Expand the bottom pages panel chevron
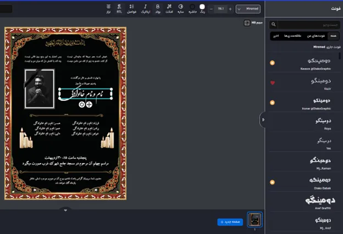 (x=65, y=210)
